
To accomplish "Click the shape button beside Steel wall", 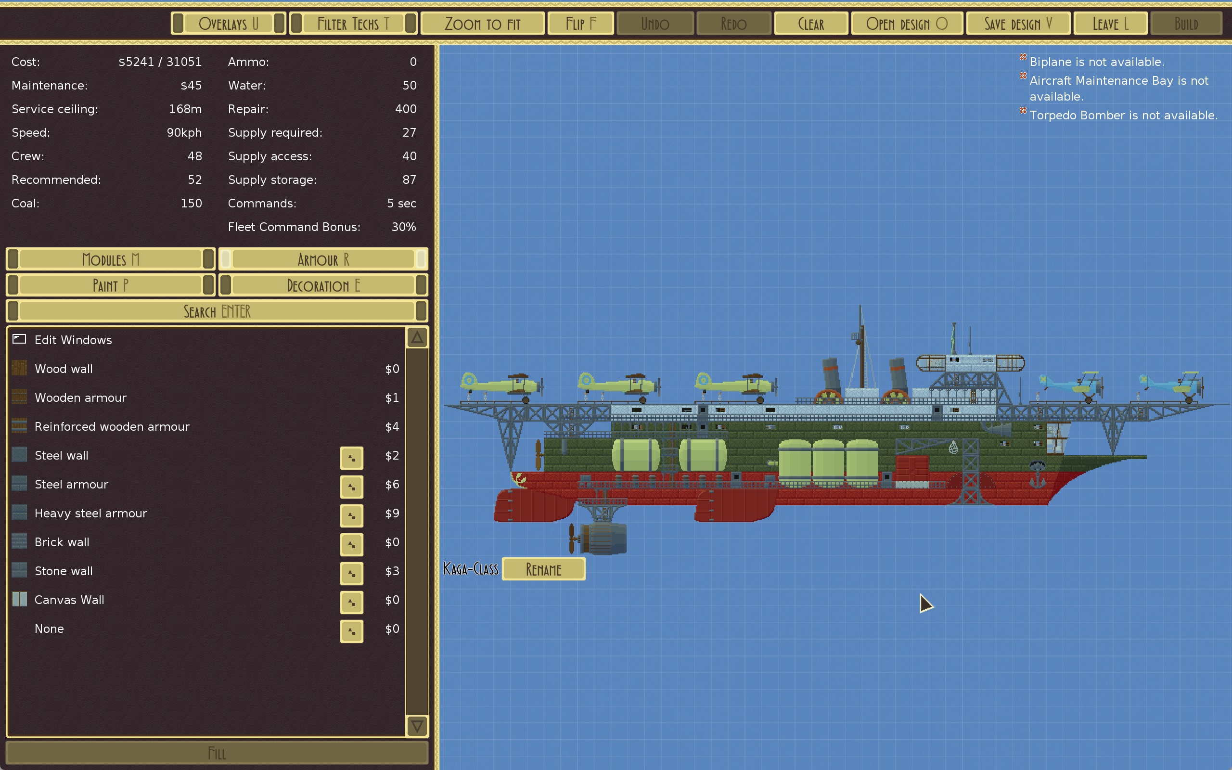I will (x=351, y=457).
